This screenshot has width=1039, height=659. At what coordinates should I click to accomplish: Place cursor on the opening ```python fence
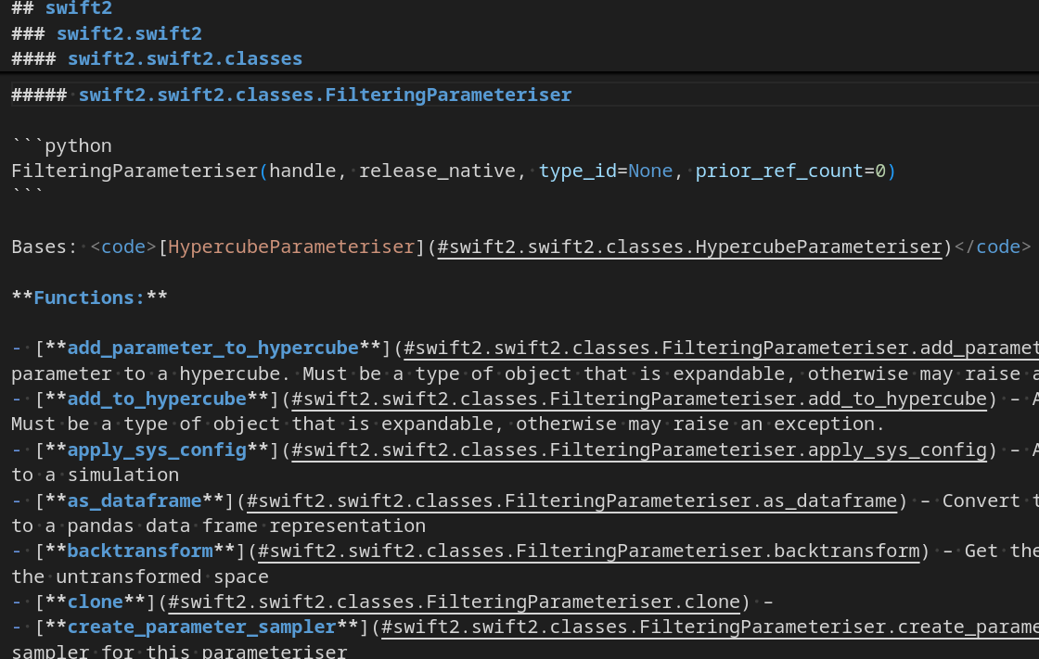(x=61, y=146)
